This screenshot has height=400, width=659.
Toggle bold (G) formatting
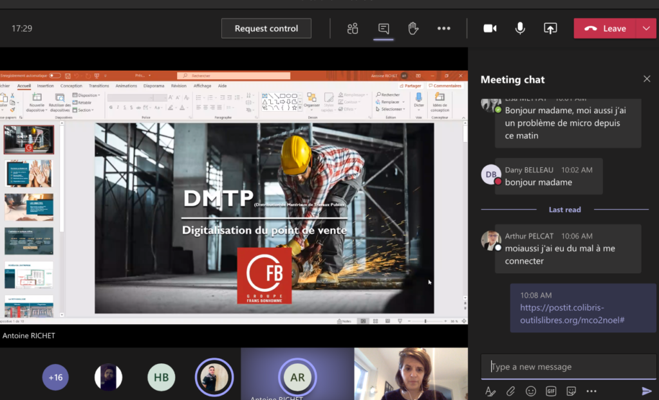tap(111, 107)
